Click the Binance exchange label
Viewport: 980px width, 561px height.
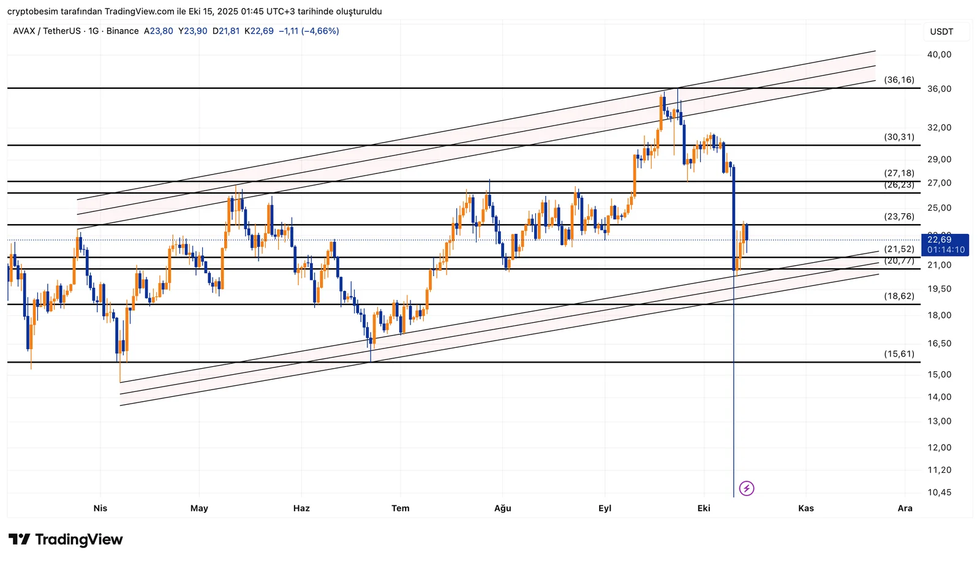(x=123, y=31)
